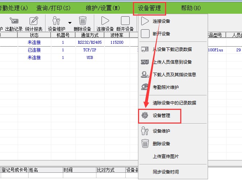Click the 状态 column header
The image size is (242, 180).
pos(34,35)
